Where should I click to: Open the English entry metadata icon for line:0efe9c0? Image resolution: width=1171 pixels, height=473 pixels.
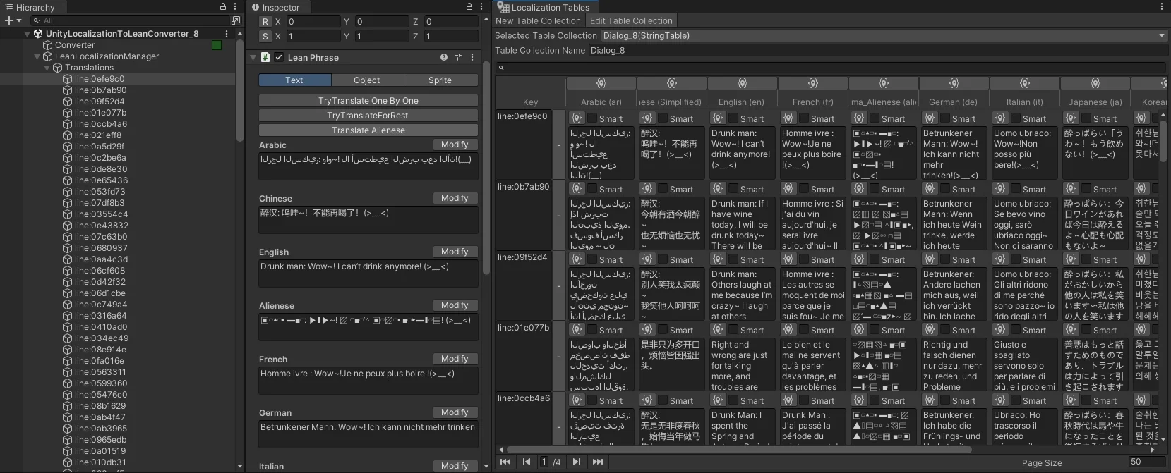718,118
